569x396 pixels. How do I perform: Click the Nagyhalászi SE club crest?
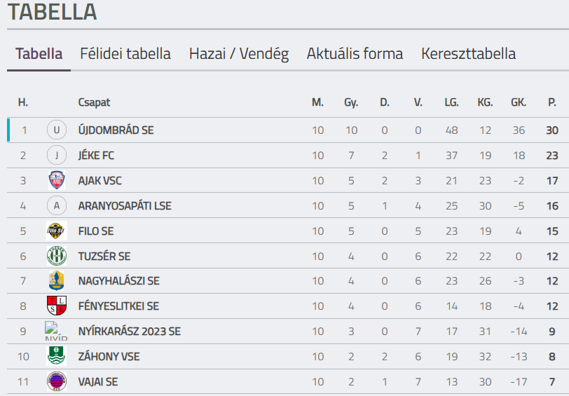click(x=56, y=281)
